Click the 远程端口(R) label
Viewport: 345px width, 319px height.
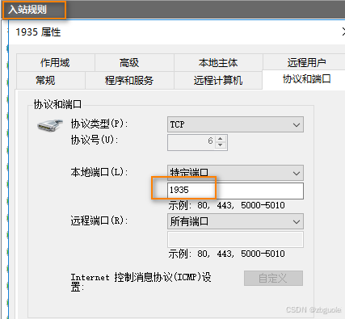click(x=99, y=220)
